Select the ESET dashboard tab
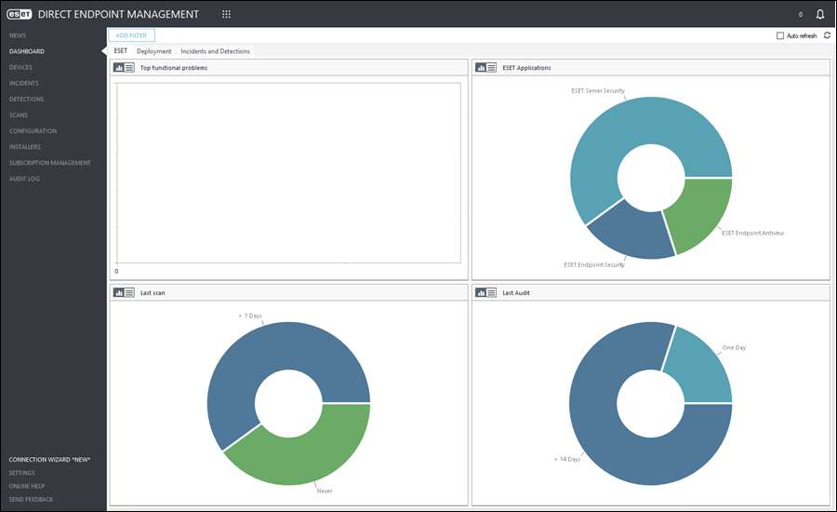This screenshot has height=512, width=837. (x=121, y=51)
